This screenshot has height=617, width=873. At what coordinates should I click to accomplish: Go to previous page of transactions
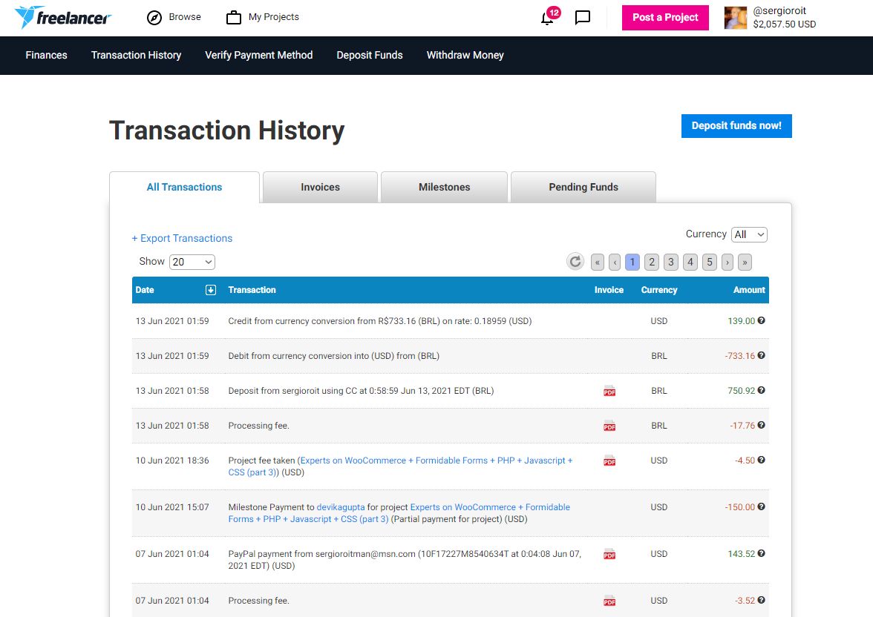point(615,262)
